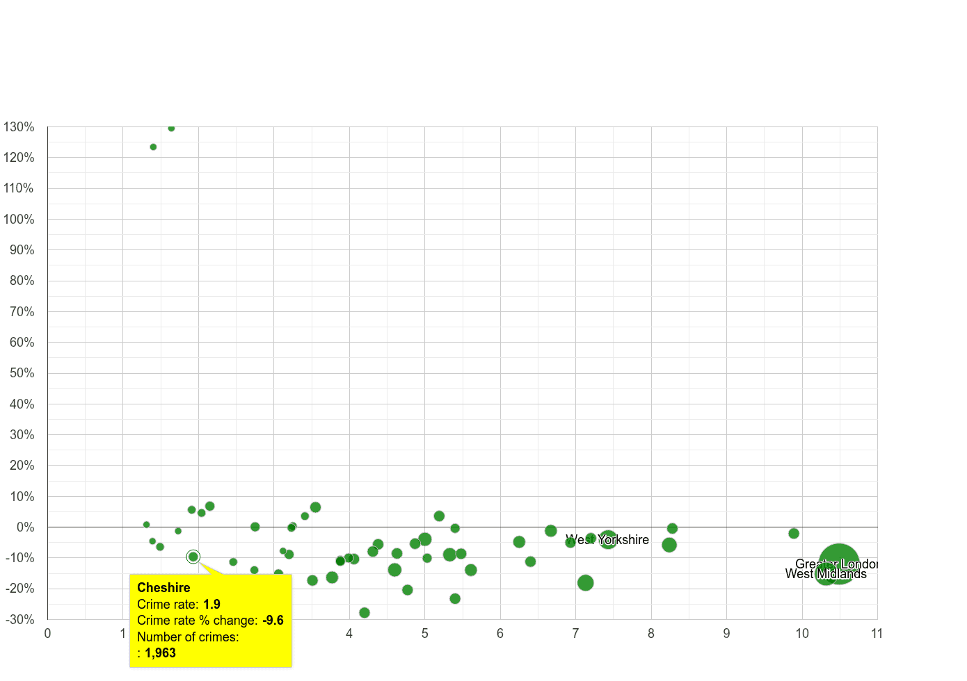Click the Greater London label text

click(837, 564)
